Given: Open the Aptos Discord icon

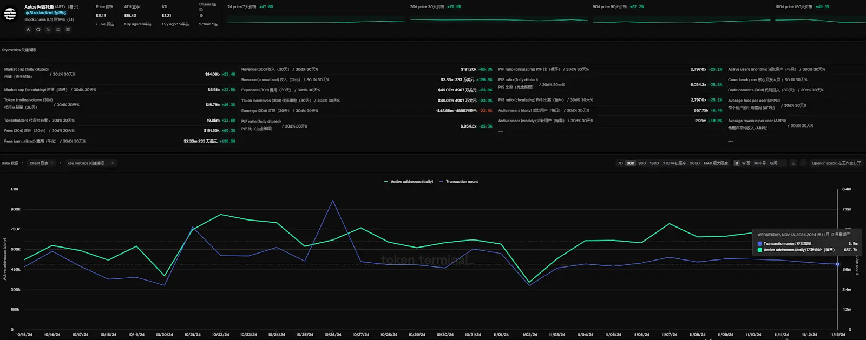Looking at the screenshot, I should coord(58,30).
